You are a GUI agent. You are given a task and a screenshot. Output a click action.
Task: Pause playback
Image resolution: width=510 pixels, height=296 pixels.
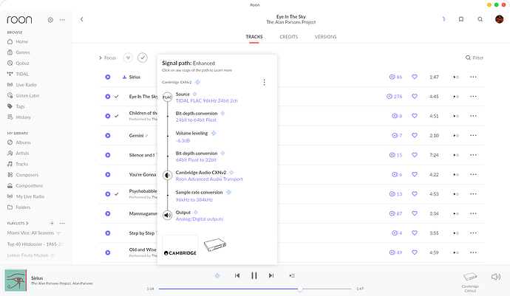pos(254,275)
